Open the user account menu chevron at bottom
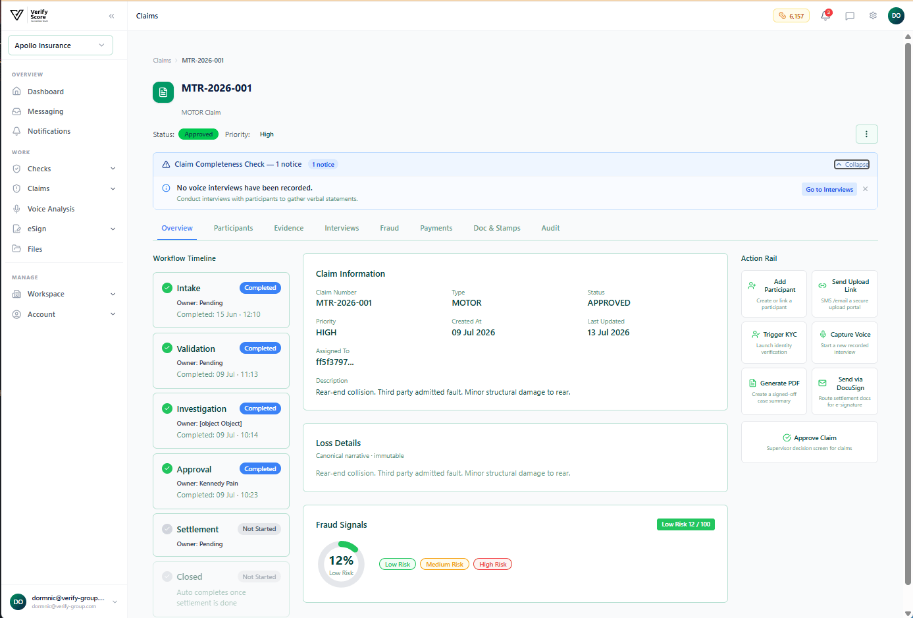Viewport: 913px width, 618px height. [x=115, y=602]
